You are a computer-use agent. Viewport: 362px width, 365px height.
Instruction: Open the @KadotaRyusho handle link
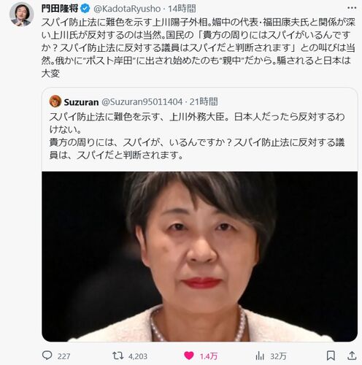pos(127,9)
